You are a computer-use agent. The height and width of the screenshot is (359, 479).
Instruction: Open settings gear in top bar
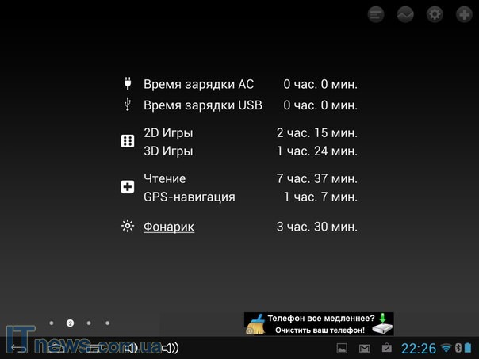click(x=435, y=14)
